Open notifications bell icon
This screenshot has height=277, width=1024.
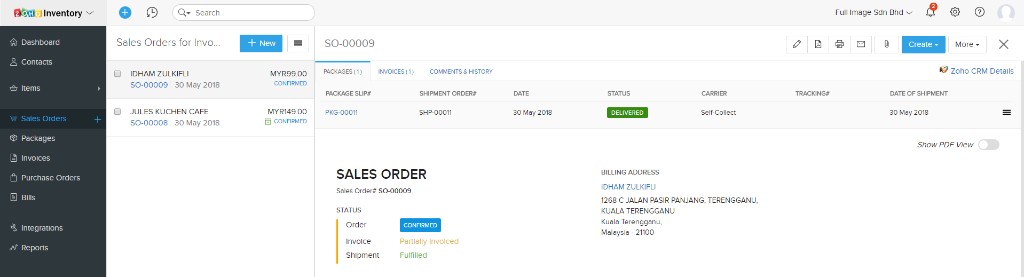click(x=931, y=12)
